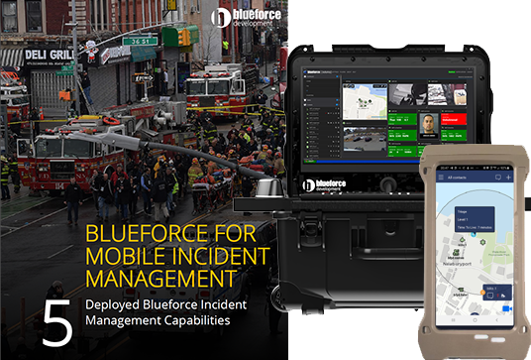Click the Blueforce Development logo at top
The height and width of the screenshot is (360, 531).
tap(247, 18)
